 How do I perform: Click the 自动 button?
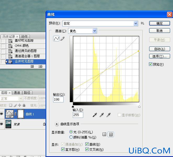[x=159, y=49]
